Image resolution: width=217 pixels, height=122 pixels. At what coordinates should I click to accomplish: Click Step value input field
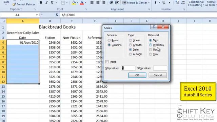click(x=128, y=68)
